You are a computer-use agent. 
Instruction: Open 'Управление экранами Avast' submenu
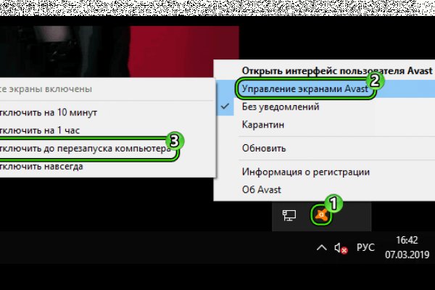303,89
